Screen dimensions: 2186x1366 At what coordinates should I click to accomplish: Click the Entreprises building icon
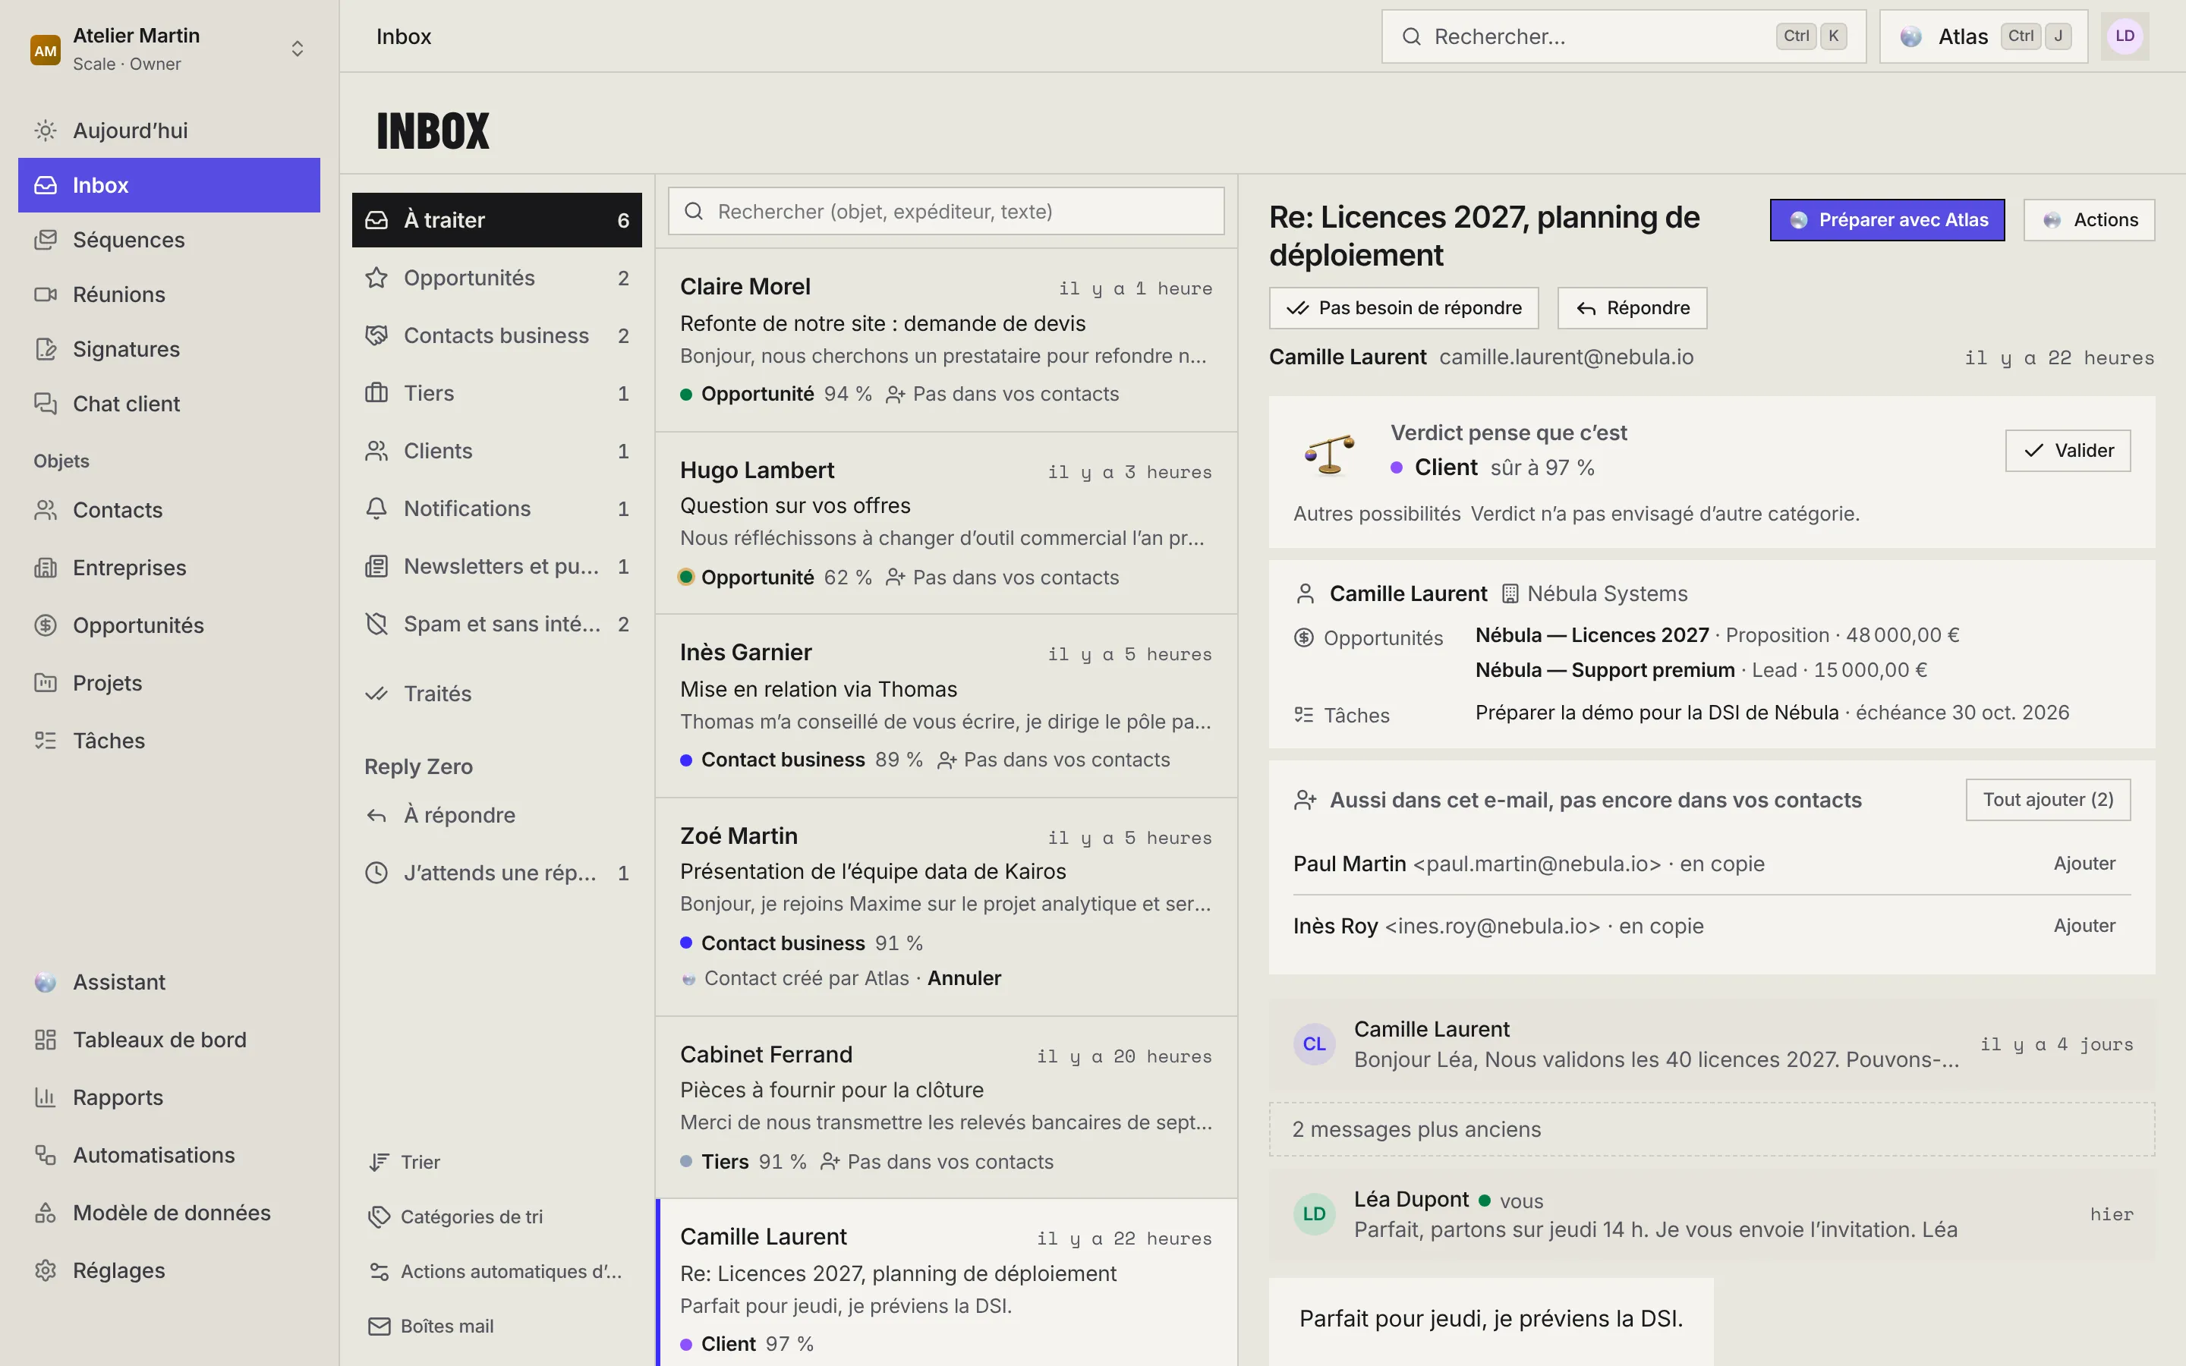46,568
